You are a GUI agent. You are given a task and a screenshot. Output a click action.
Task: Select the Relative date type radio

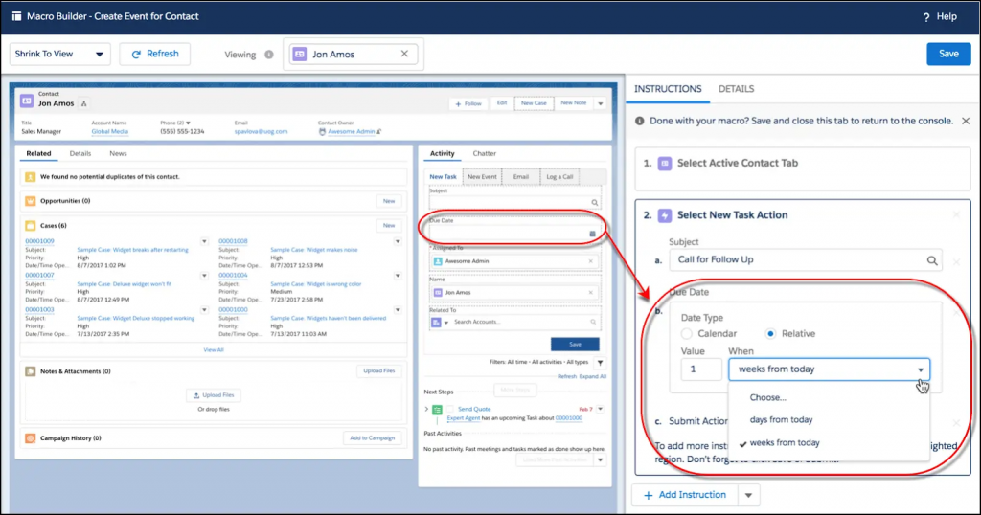(770, 334)
